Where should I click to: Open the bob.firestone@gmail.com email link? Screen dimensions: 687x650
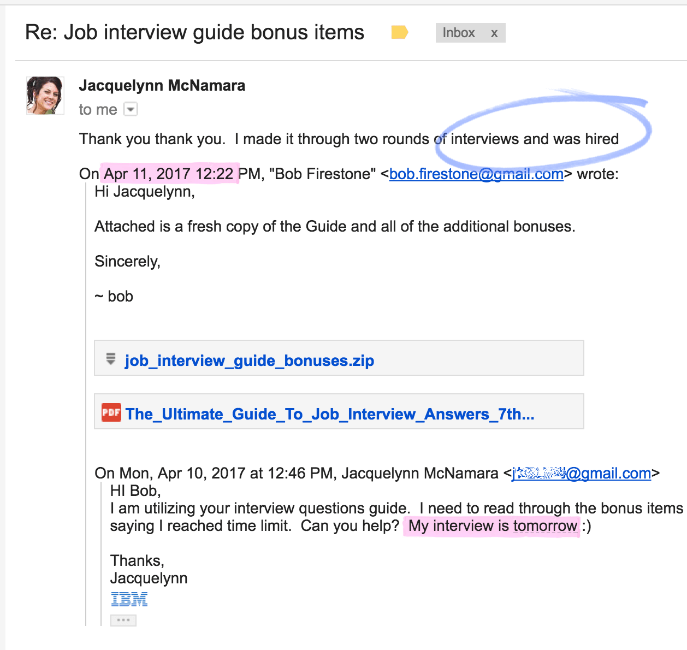tap(476, 174)
